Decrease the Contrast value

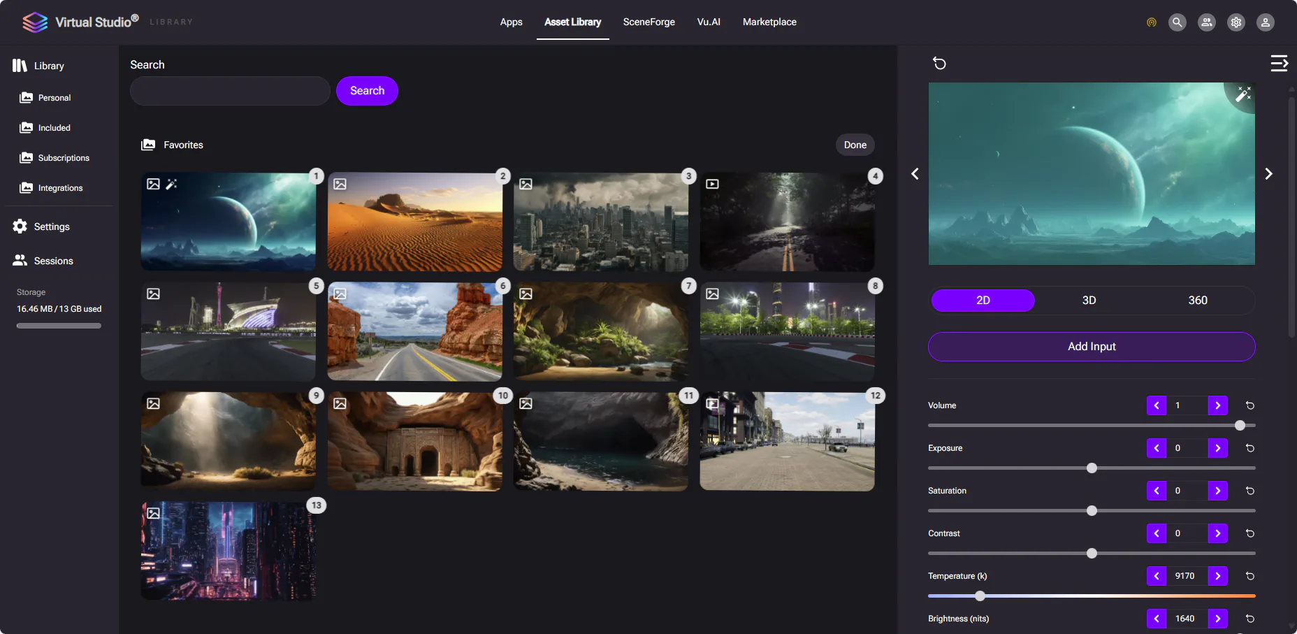click(x=1157, y=533)
